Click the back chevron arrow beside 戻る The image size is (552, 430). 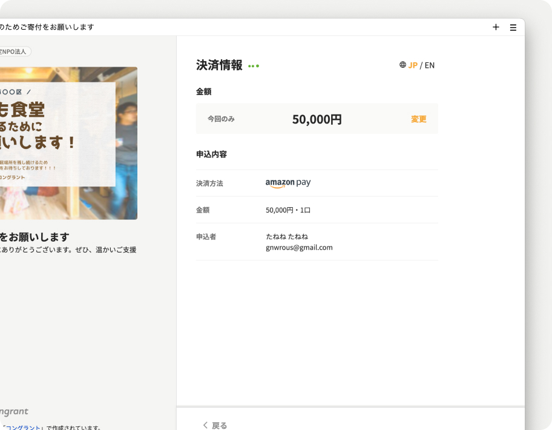pos(205,425)
